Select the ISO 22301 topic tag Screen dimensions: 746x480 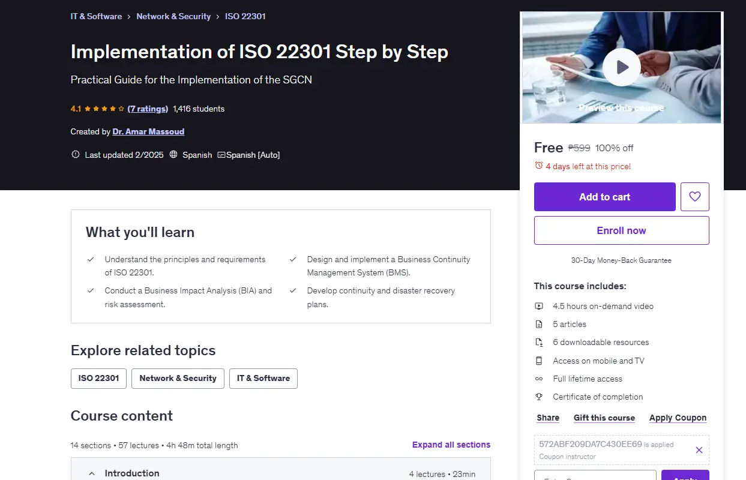[x=98, y=379]
